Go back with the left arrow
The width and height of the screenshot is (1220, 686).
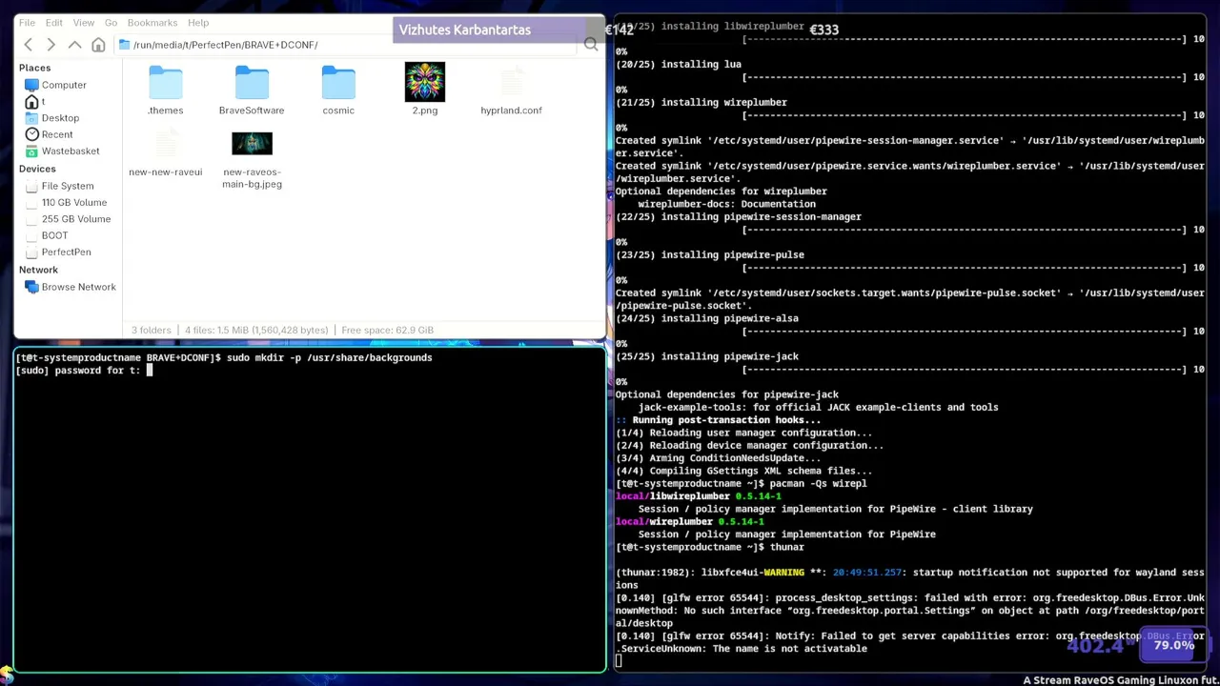[29, 45]
